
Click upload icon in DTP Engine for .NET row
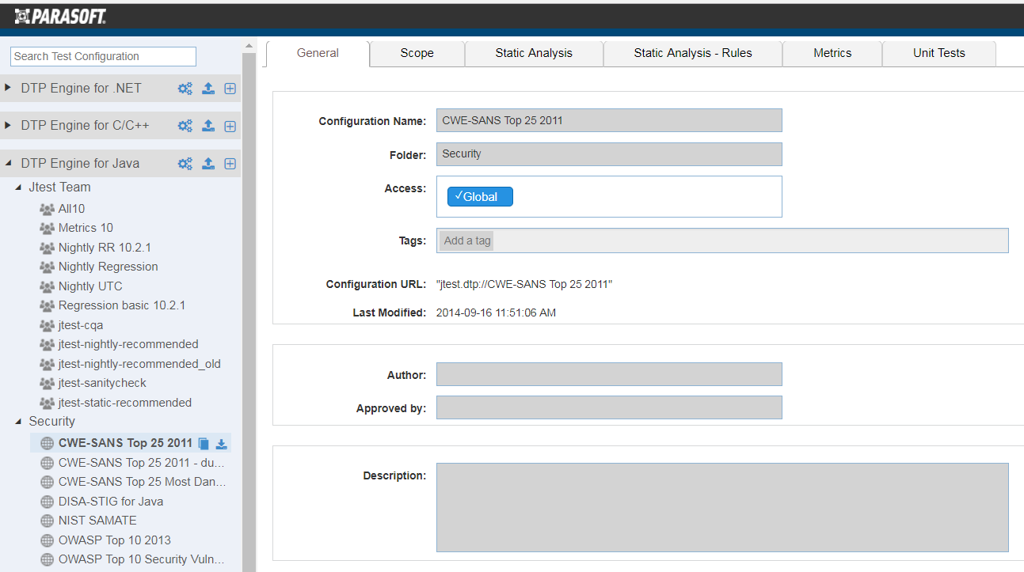(x=208, y=89)
